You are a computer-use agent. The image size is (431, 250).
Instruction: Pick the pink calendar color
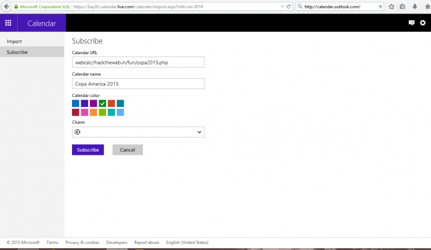(x=84, y=112)
